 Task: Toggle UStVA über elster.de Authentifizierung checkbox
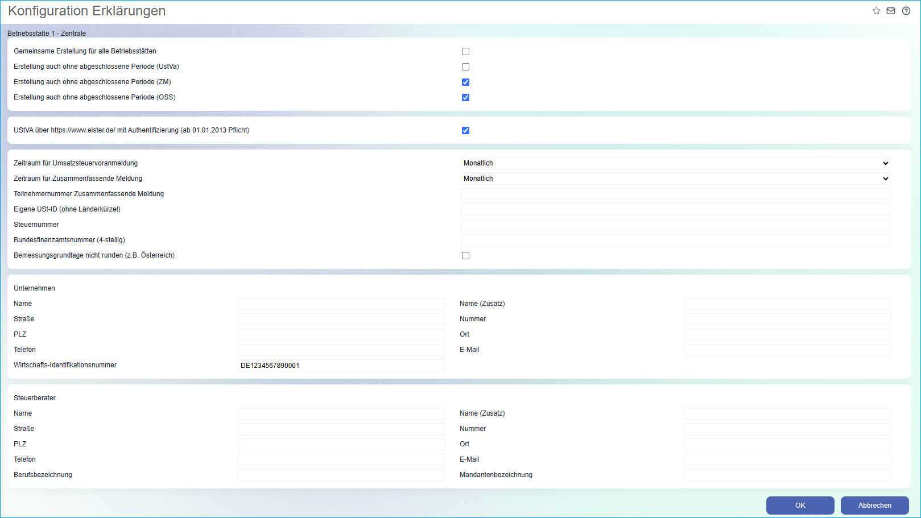point(465,130)
